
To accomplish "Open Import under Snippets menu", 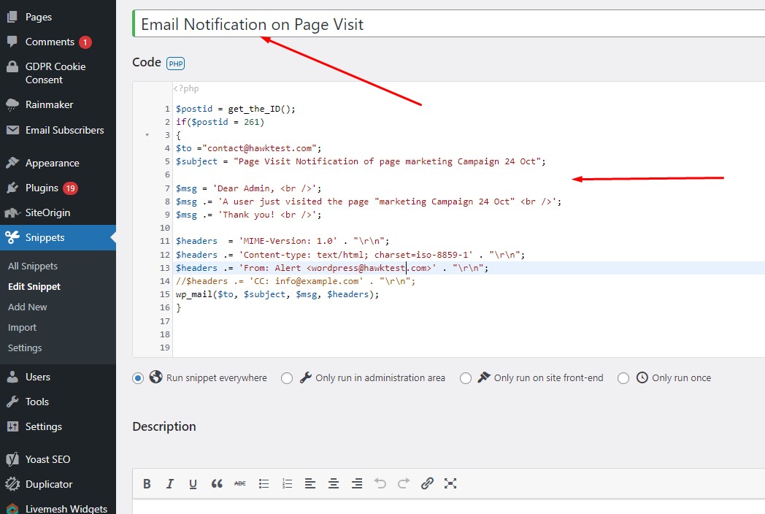I will (x=22, y=328).
